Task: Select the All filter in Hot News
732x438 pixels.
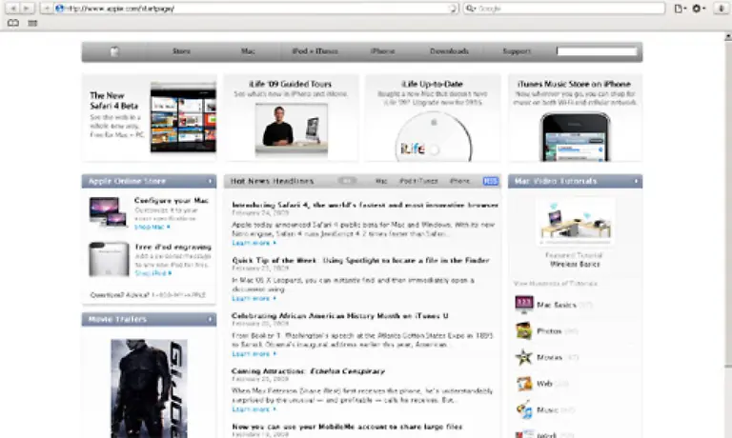Action: coord(347,181)
